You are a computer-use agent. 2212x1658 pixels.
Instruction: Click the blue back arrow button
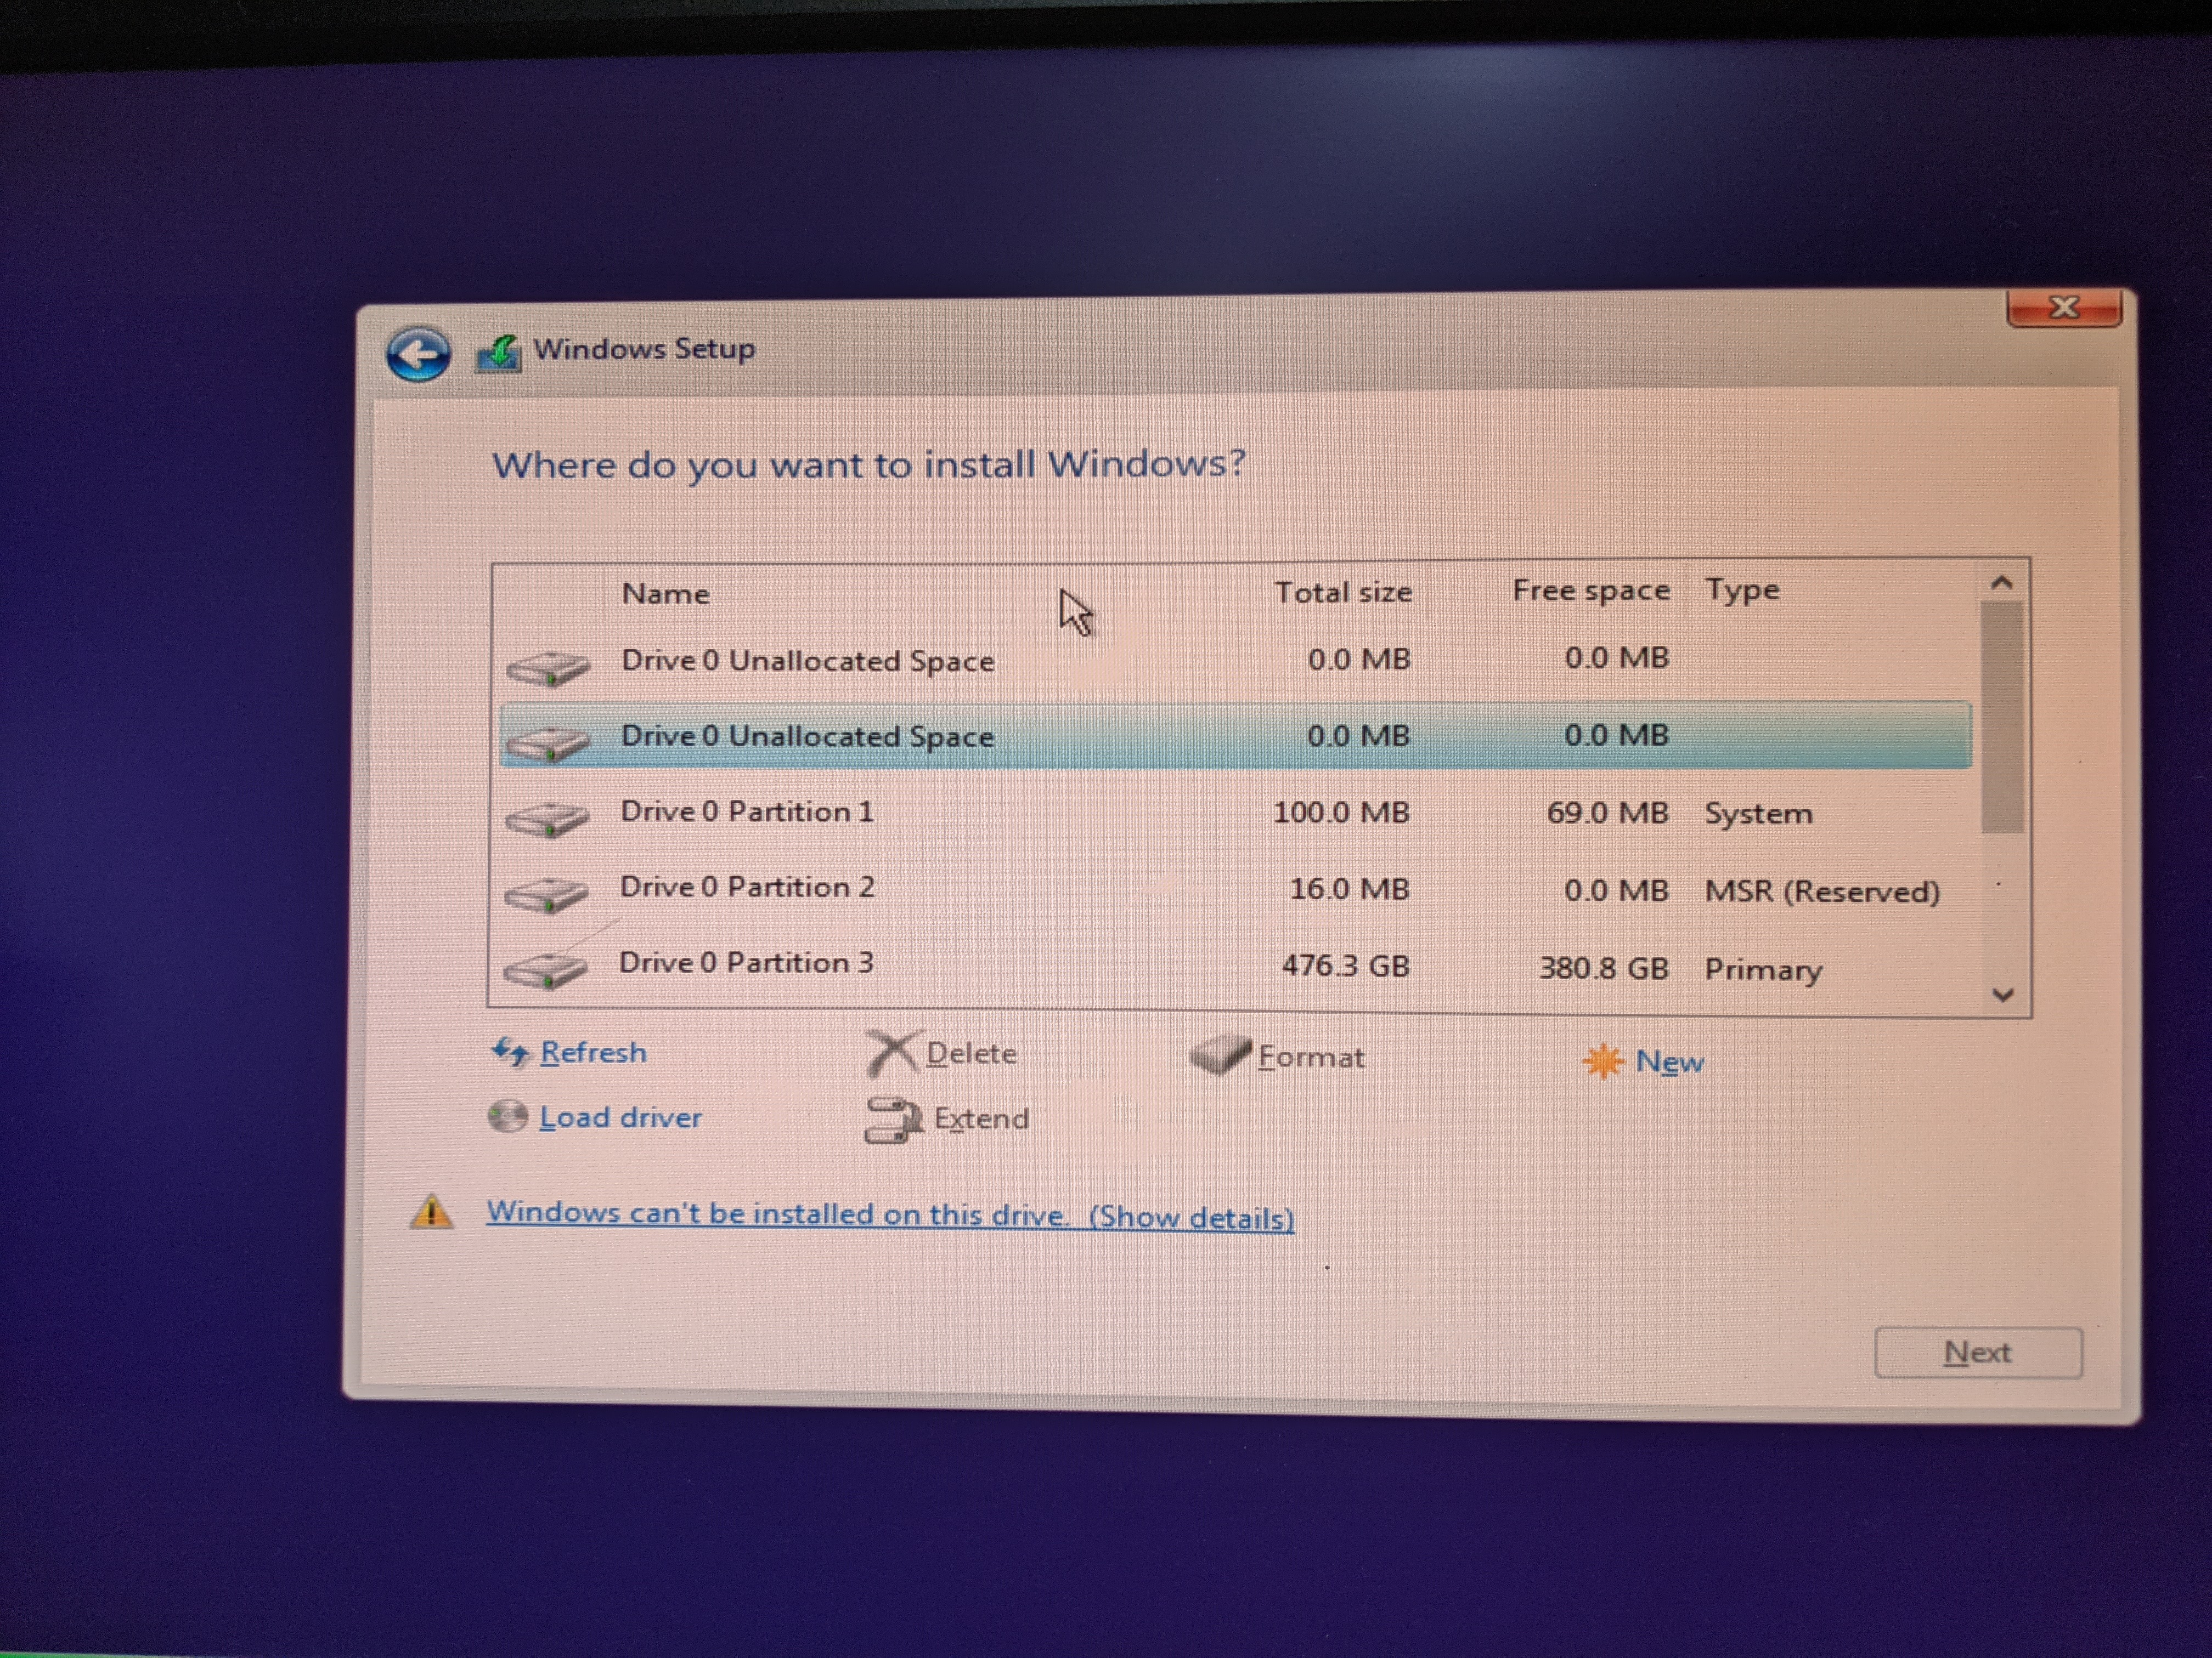pyautogui.click(x=418, y=354)
